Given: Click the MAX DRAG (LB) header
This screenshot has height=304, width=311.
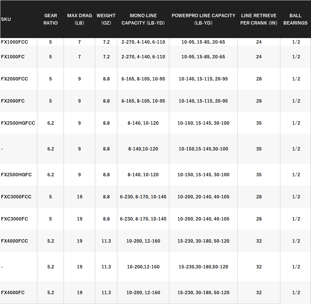Looking at the screenshot, I should coord(79,19).
